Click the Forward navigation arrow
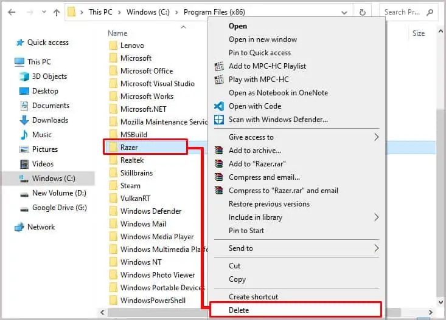Screen dimensions: 446x320 tap(30, 12)
